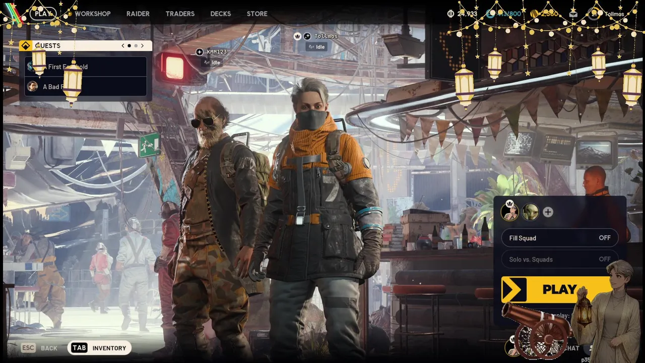This screenshot has width=645, height=363.
Task: Click the KMM123 player name tag
Action: (217, 52)
